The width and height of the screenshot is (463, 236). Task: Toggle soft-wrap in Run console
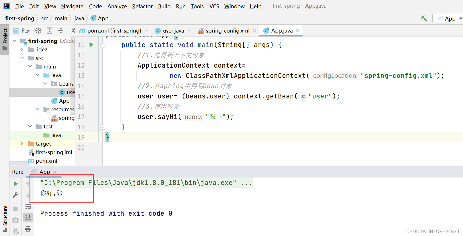tap(28, 206)
